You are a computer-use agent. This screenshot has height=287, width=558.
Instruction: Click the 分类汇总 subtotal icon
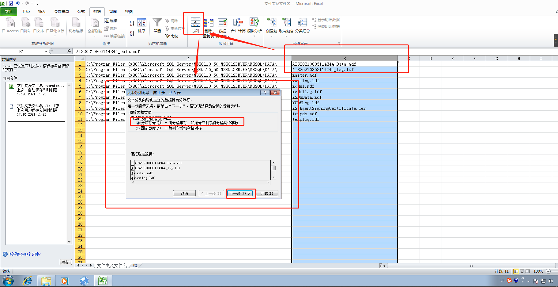[302, 22]
